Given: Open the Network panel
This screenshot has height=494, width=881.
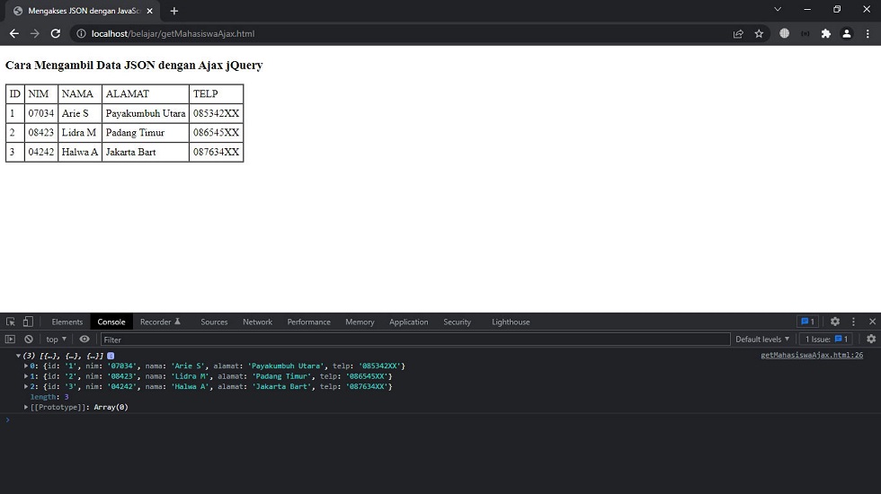Looking at the screenshot, I should point(257,322).
